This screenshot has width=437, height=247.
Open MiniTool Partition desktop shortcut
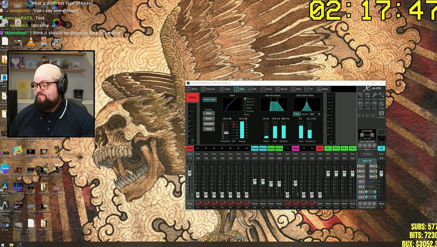[x=17, y=154]
